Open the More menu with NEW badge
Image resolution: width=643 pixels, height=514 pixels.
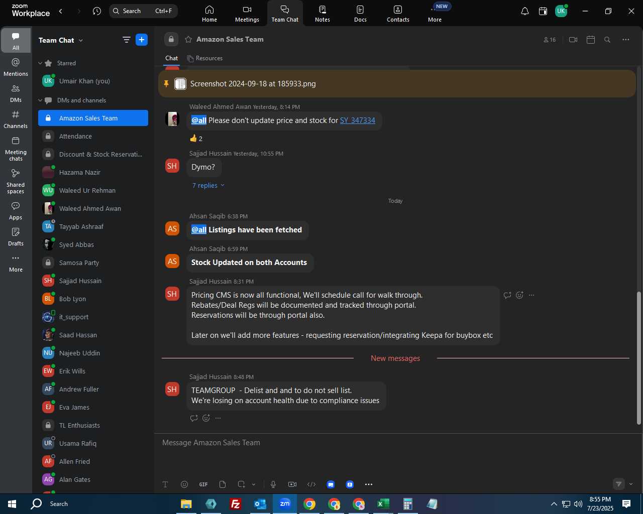click(435, 14)
